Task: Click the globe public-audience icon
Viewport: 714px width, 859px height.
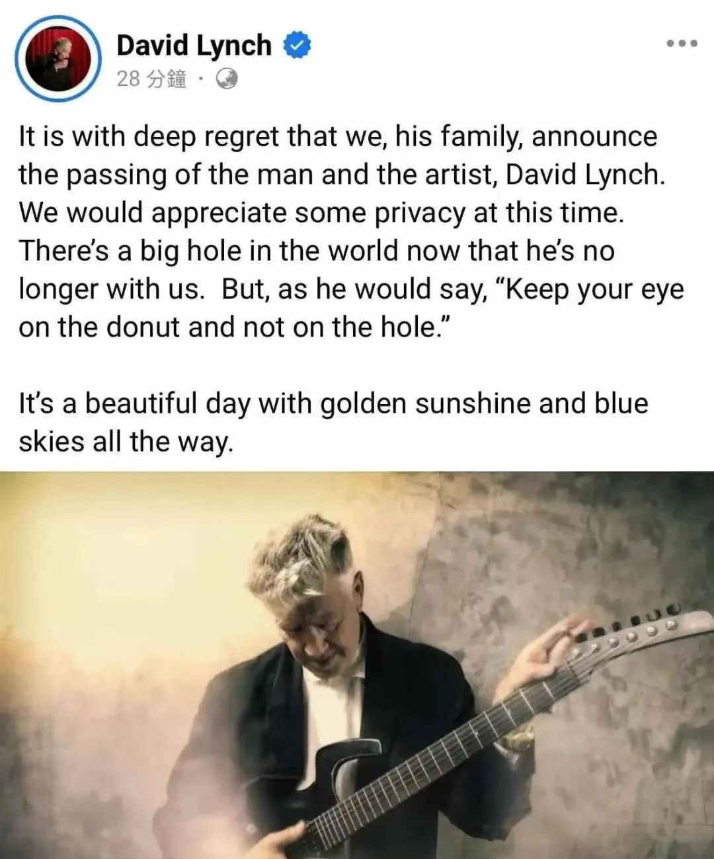Action: point(226,79)
